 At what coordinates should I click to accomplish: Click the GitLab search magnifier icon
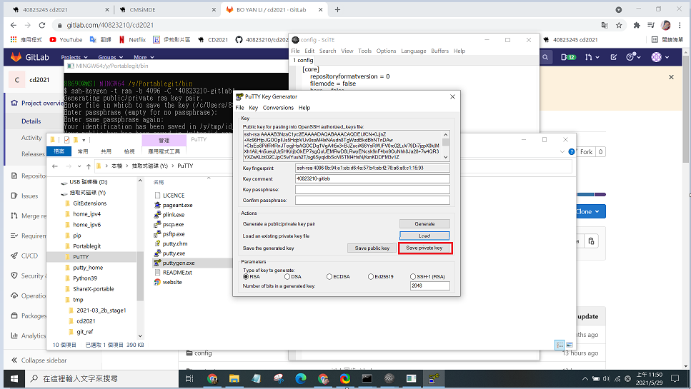tap(545, 57)
